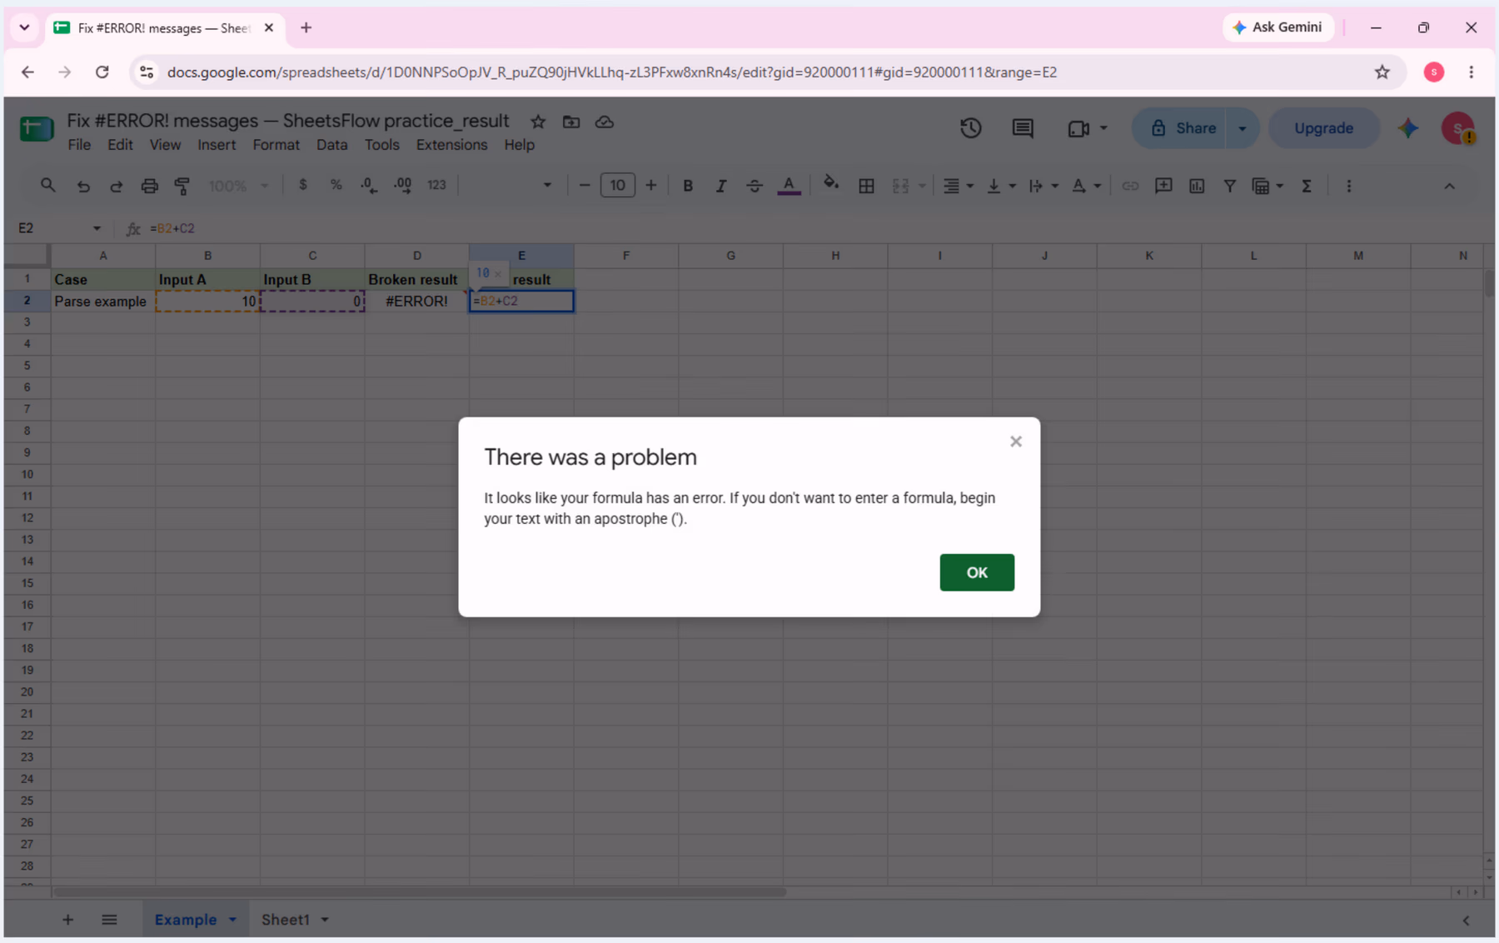Click the Borders icon

[x=866, y=186]
